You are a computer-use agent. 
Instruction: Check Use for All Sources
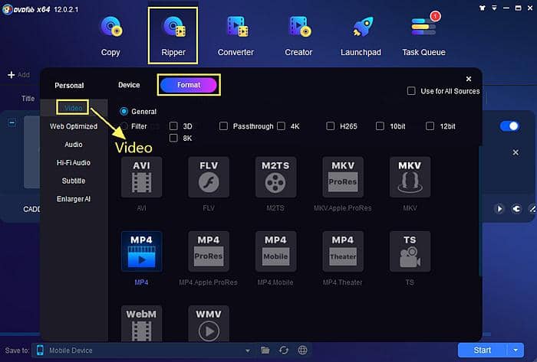click(411, 91)
